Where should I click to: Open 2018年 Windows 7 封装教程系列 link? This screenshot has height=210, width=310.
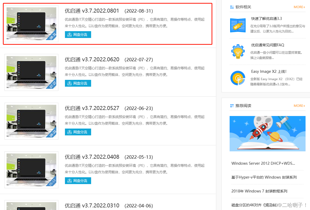(259, 191)
